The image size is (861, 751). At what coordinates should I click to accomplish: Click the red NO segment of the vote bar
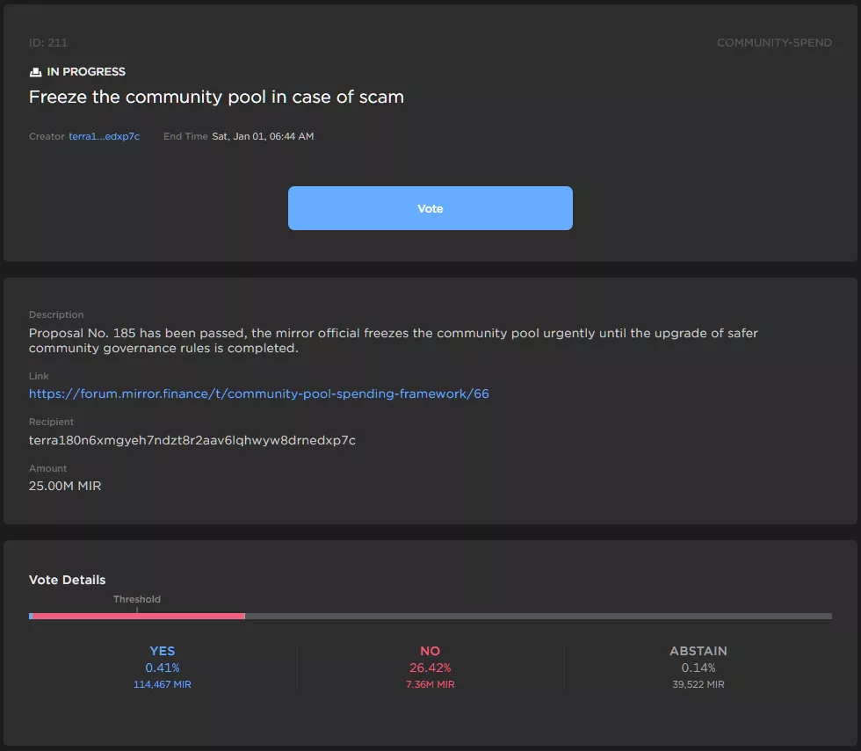coord(139,617)
